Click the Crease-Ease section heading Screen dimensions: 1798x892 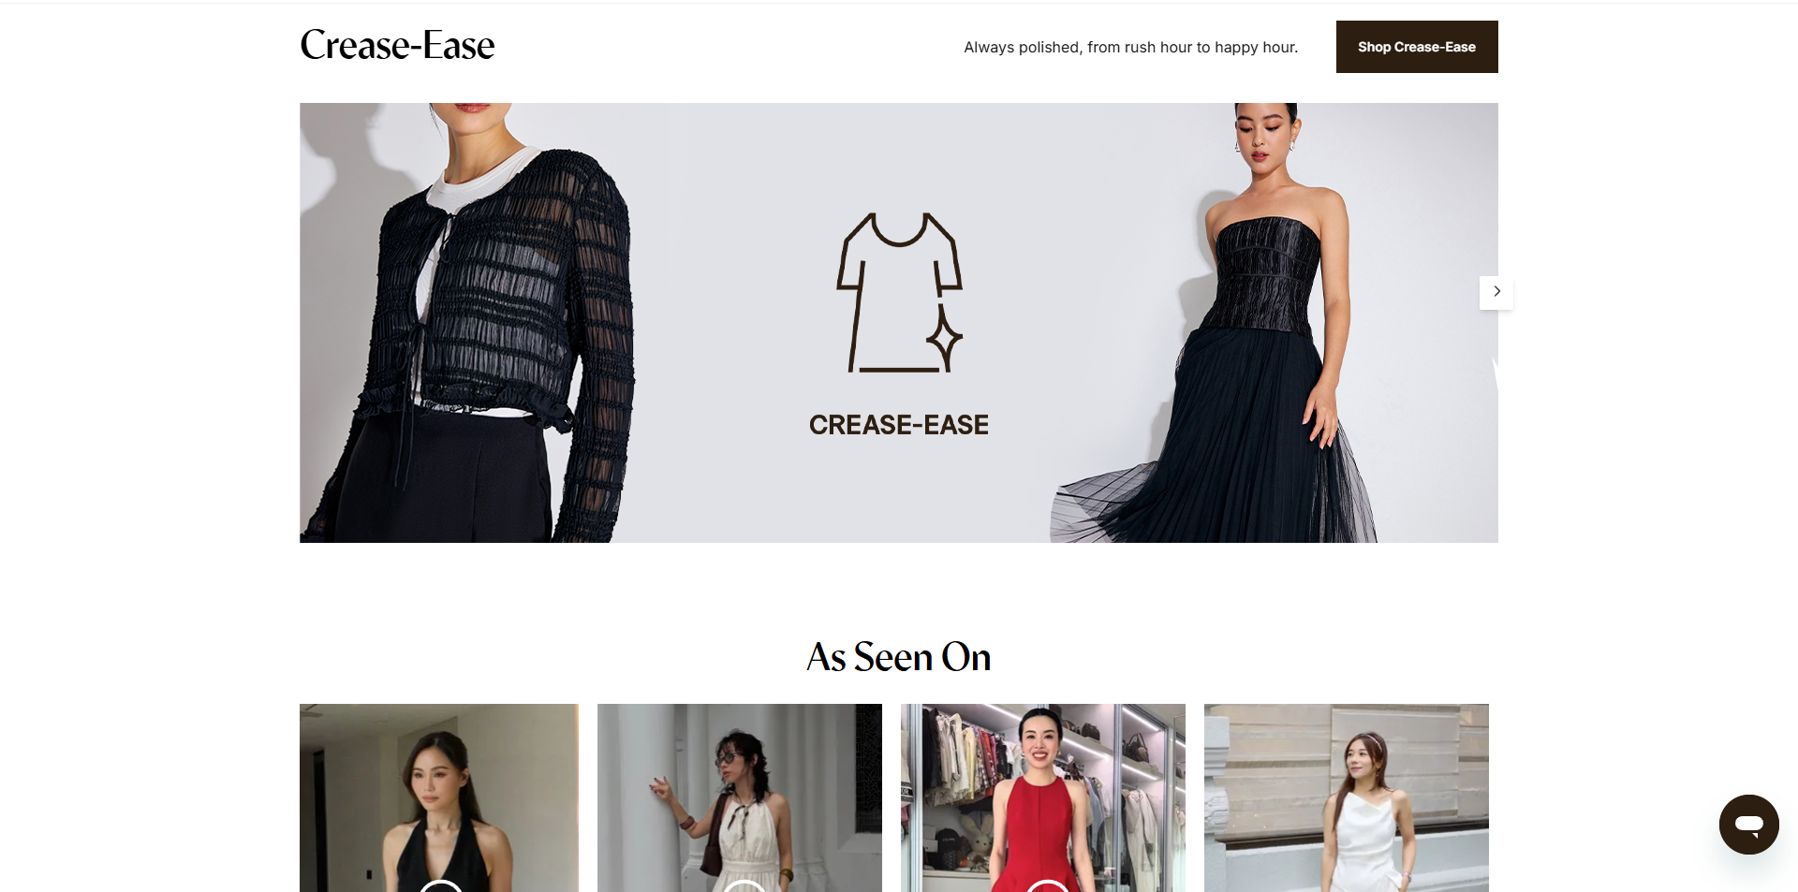pos(397,45)
